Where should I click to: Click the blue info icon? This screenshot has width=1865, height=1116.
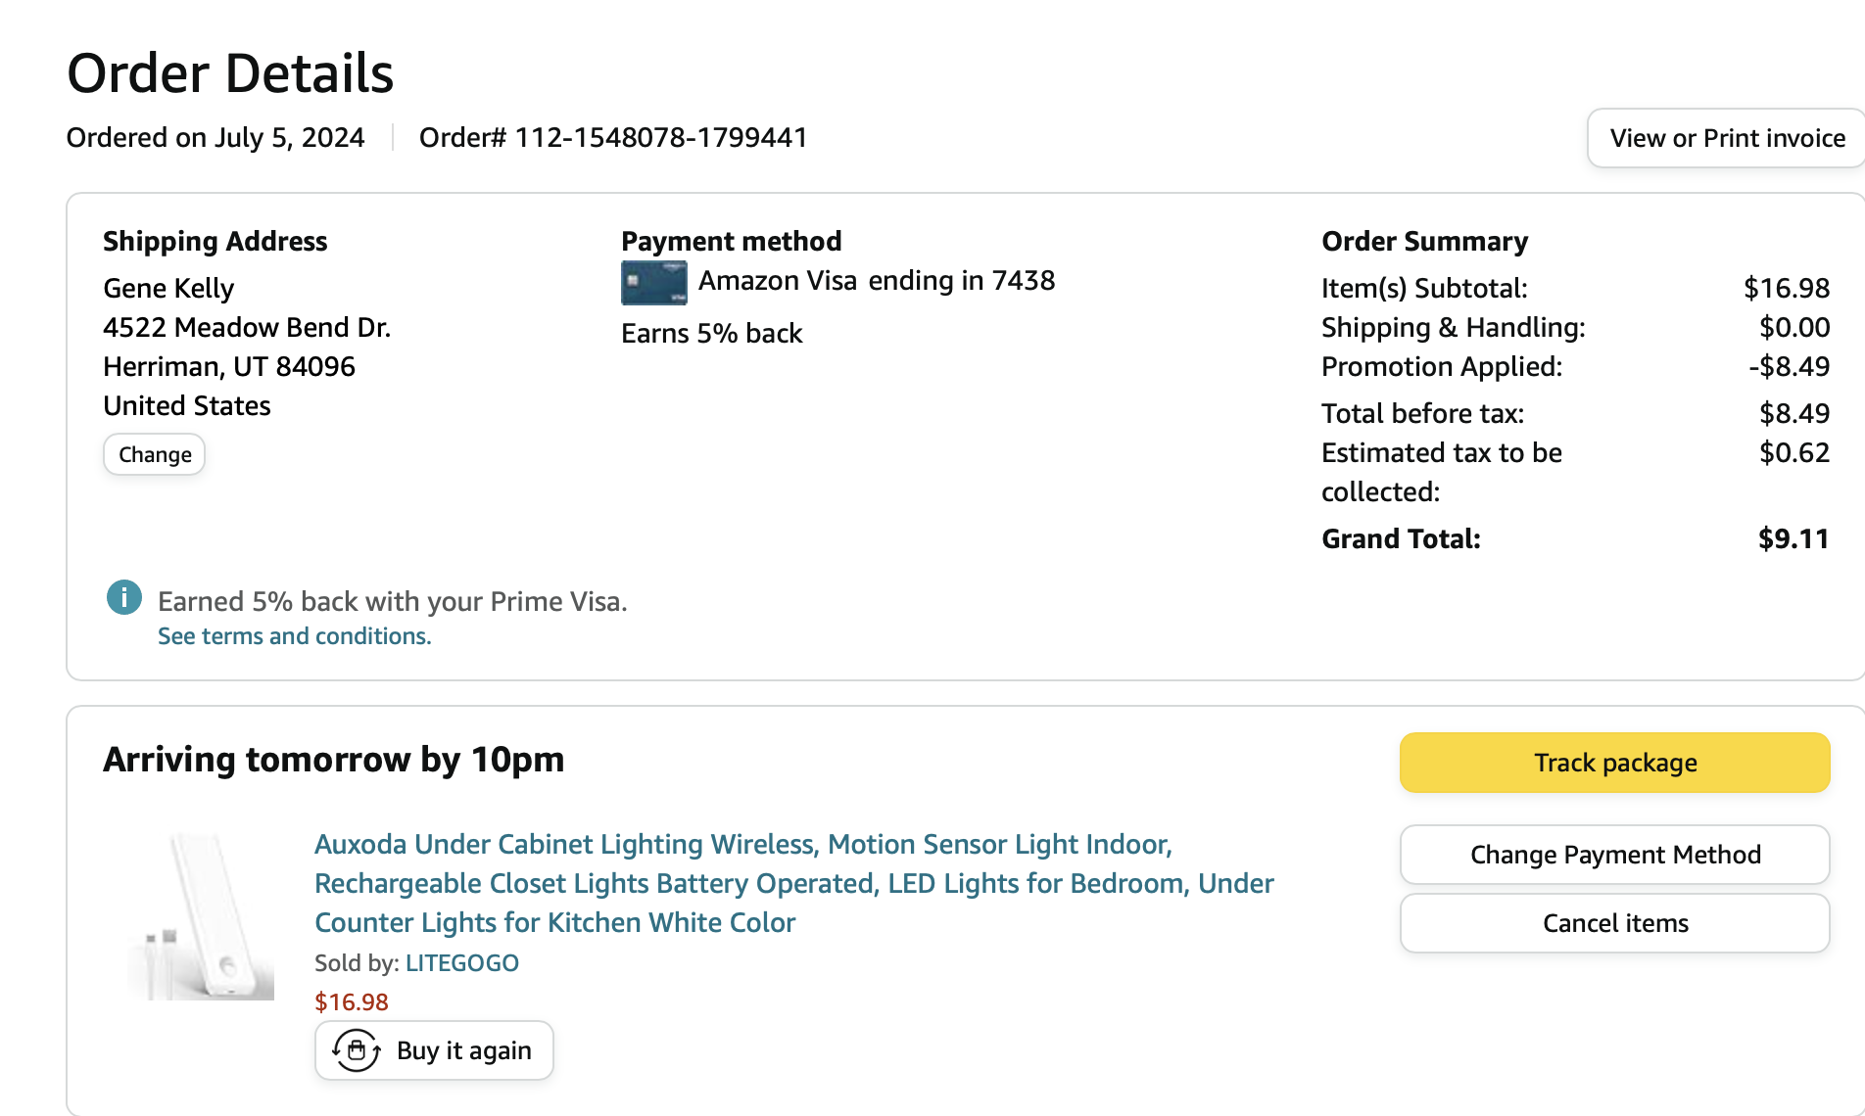click(x=124, y=597)
